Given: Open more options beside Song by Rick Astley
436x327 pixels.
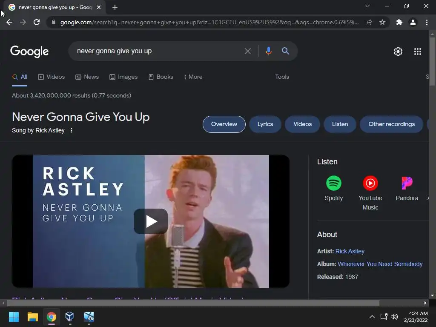Looking at the screenshot, I should [x=72, y=130].
